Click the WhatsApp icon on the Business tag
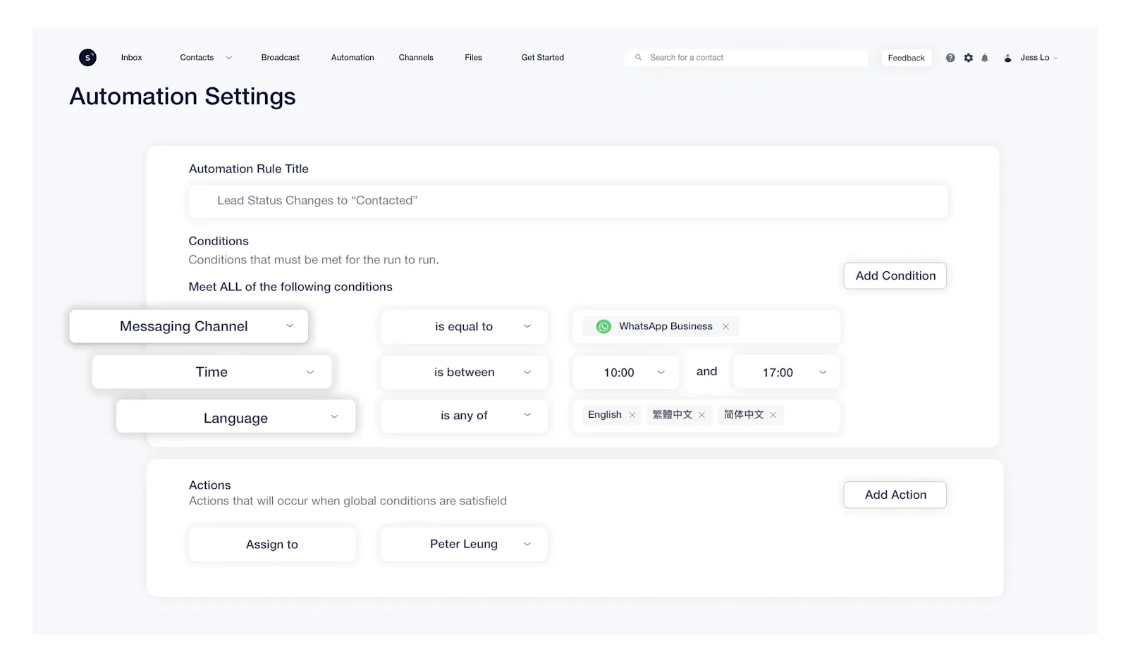 (603, 326)
